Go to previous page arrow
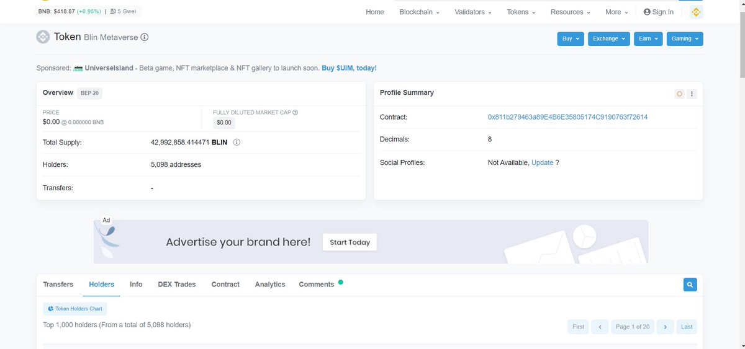Viewport: 745px width, 349px height. tap(600, 327)
